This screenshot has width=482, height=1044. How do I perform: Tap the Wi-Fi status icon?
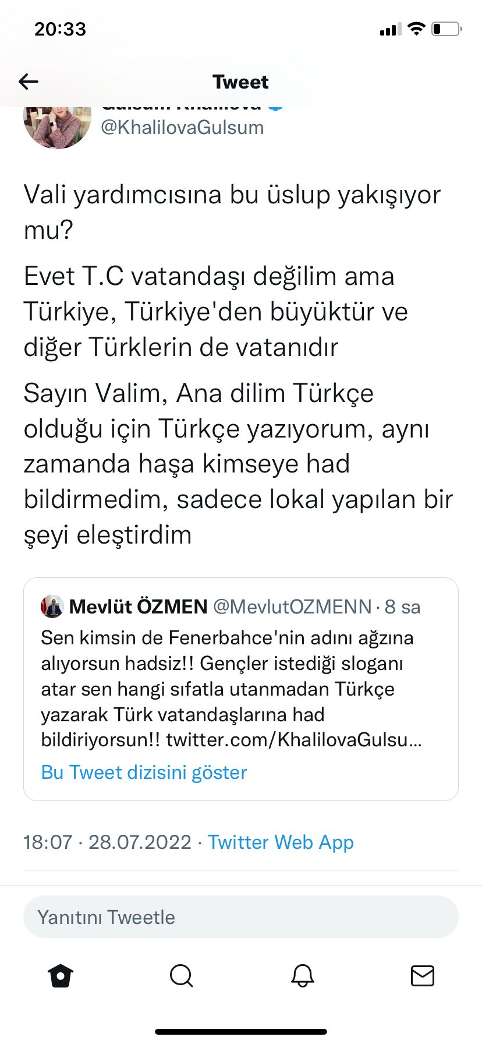point(417,29)
